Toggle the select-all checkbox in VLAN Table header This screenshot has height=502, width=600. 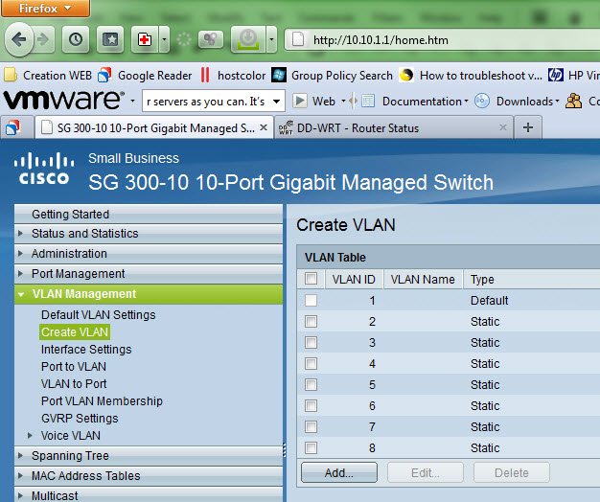coord(312,279)
